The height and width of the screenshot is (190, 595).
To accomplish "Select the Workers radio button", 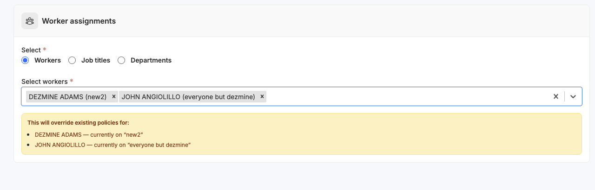I will pyautogui.click(x=26, y=60).
